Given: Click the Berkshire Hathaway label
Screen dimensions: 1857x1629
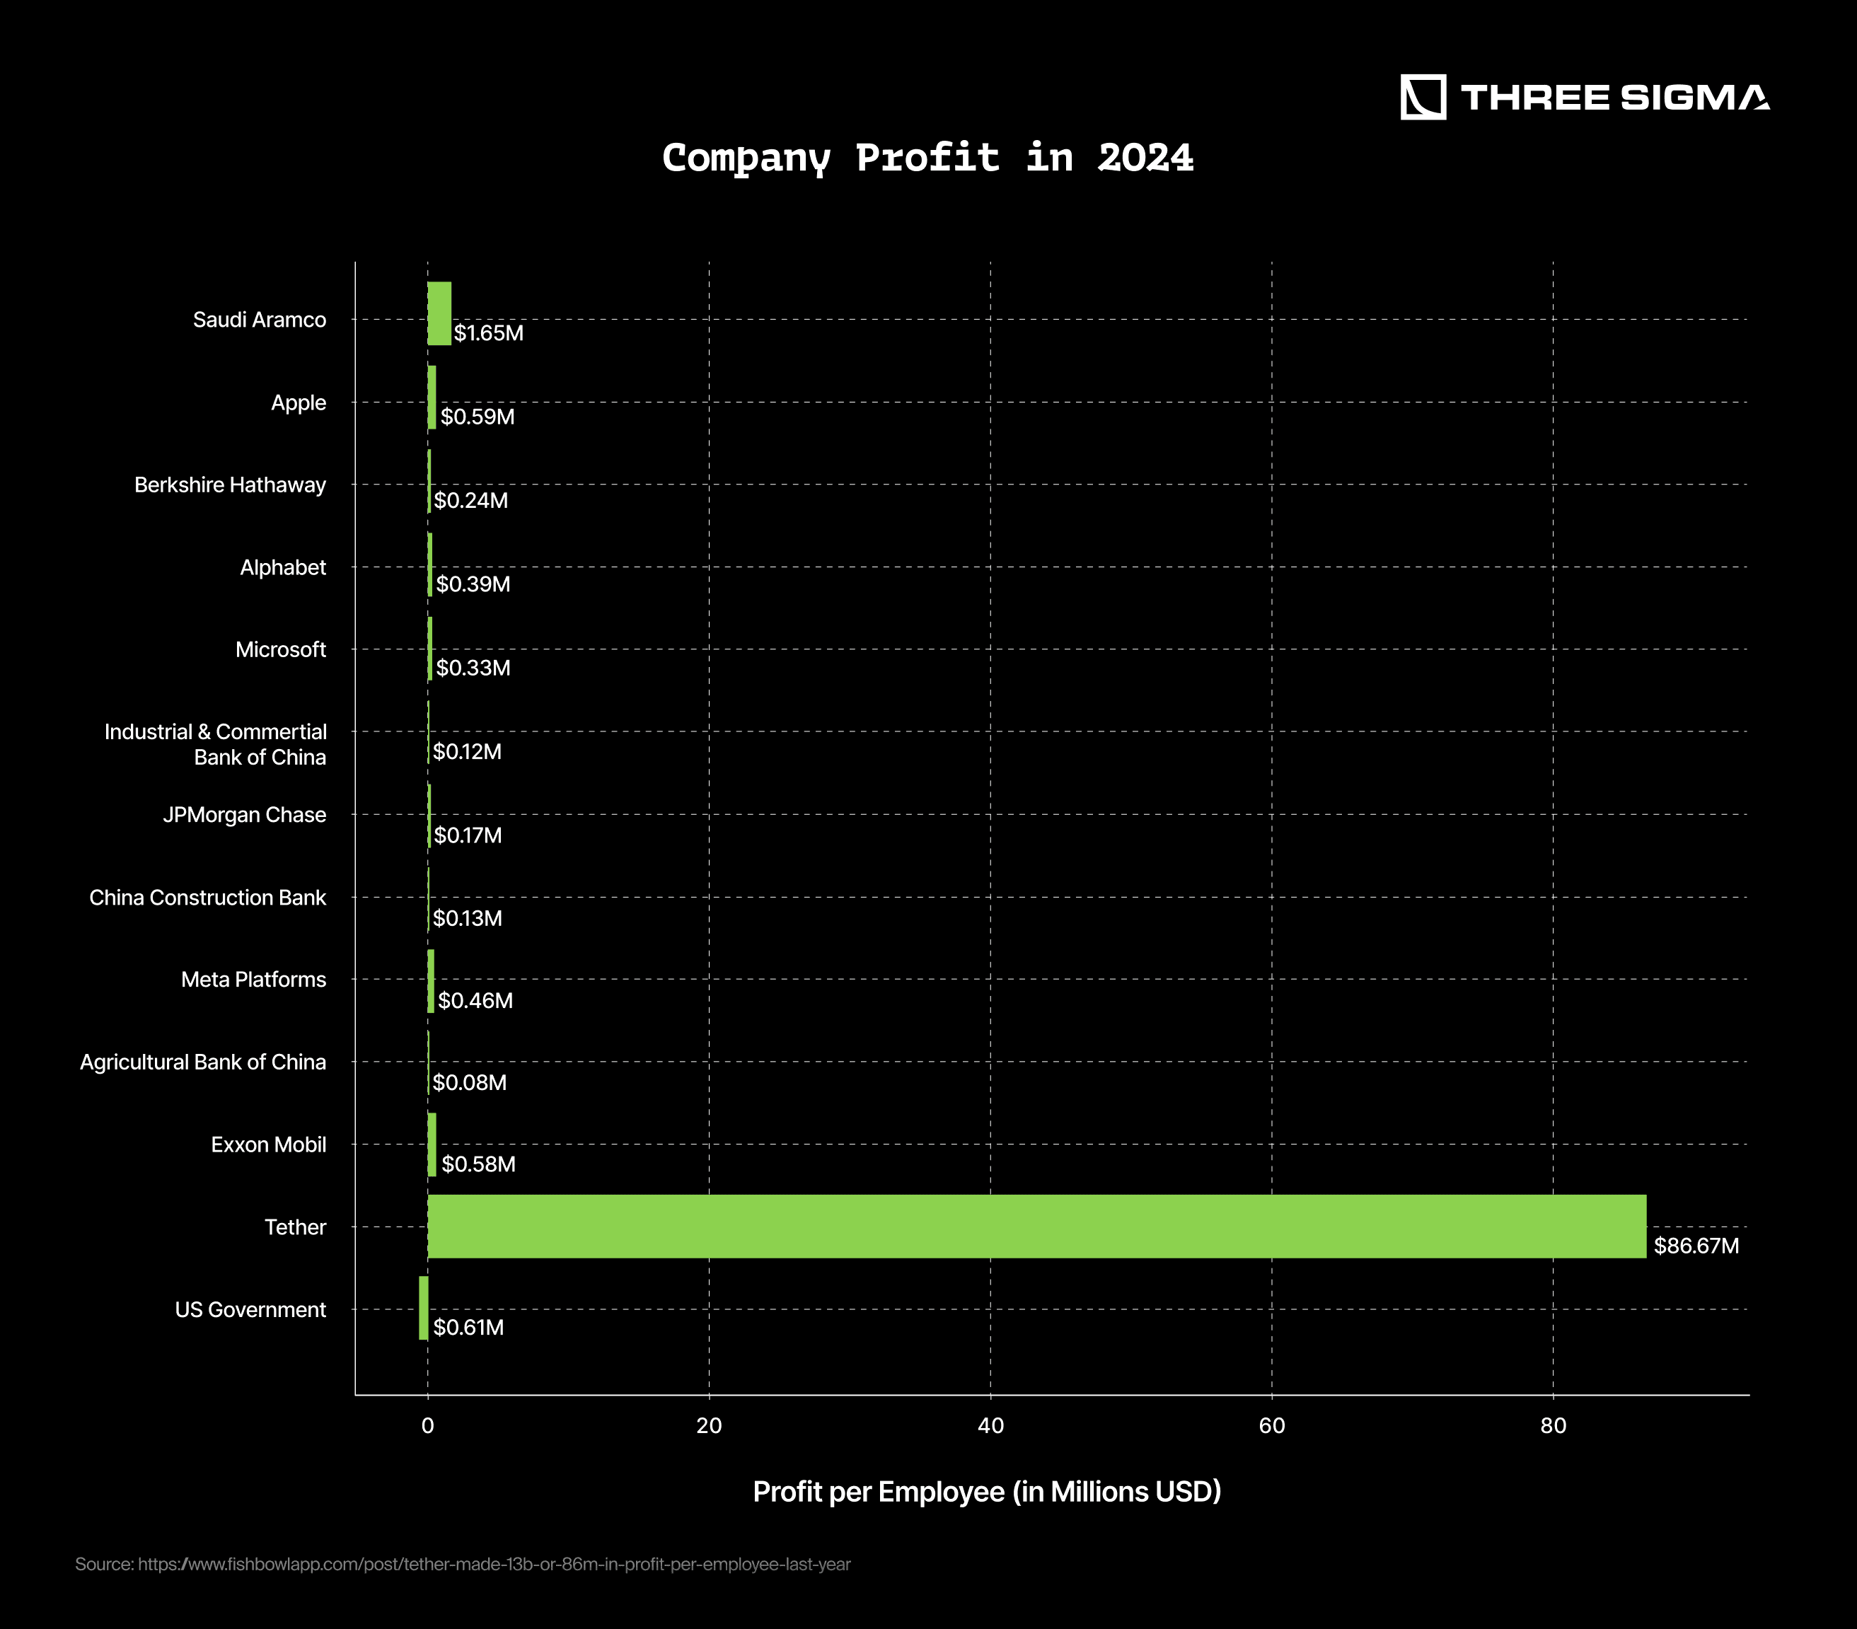Looking at the screenshot, I should tap(230, 485).
